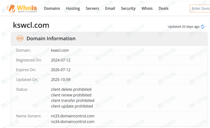Click the Domain: field label
Viewport: 210px width, 128px height.
tap(23, 50)
